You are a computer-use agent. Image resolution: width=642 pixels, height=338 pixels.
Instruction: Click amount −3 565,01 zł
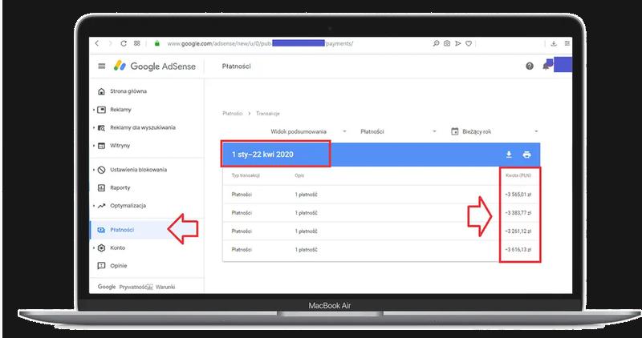(x=518, y=195)
